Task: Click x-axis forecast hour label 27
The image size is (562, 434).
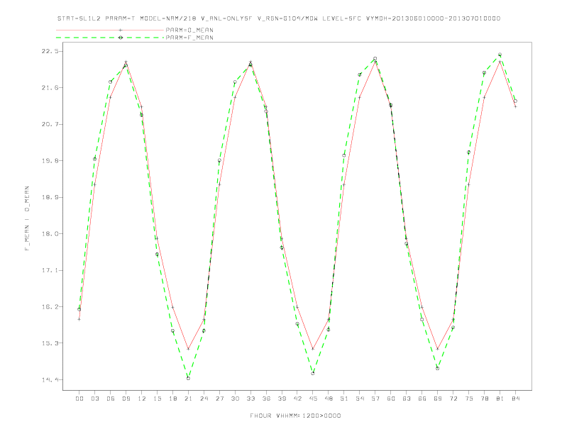Action: [219, 399]
